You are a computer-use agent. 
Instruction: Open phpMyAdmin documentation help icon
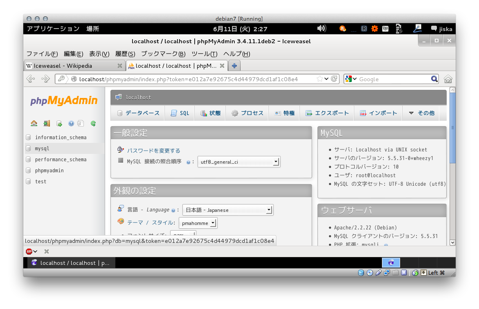click(x=71, y=123)
